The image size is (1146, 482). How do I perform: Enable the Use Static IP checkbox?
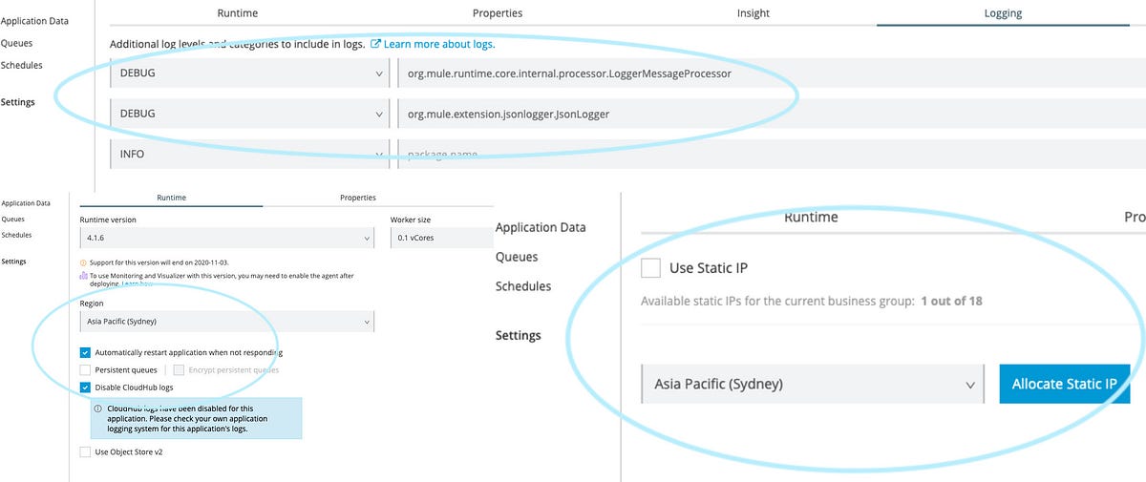tap(650, 268)
